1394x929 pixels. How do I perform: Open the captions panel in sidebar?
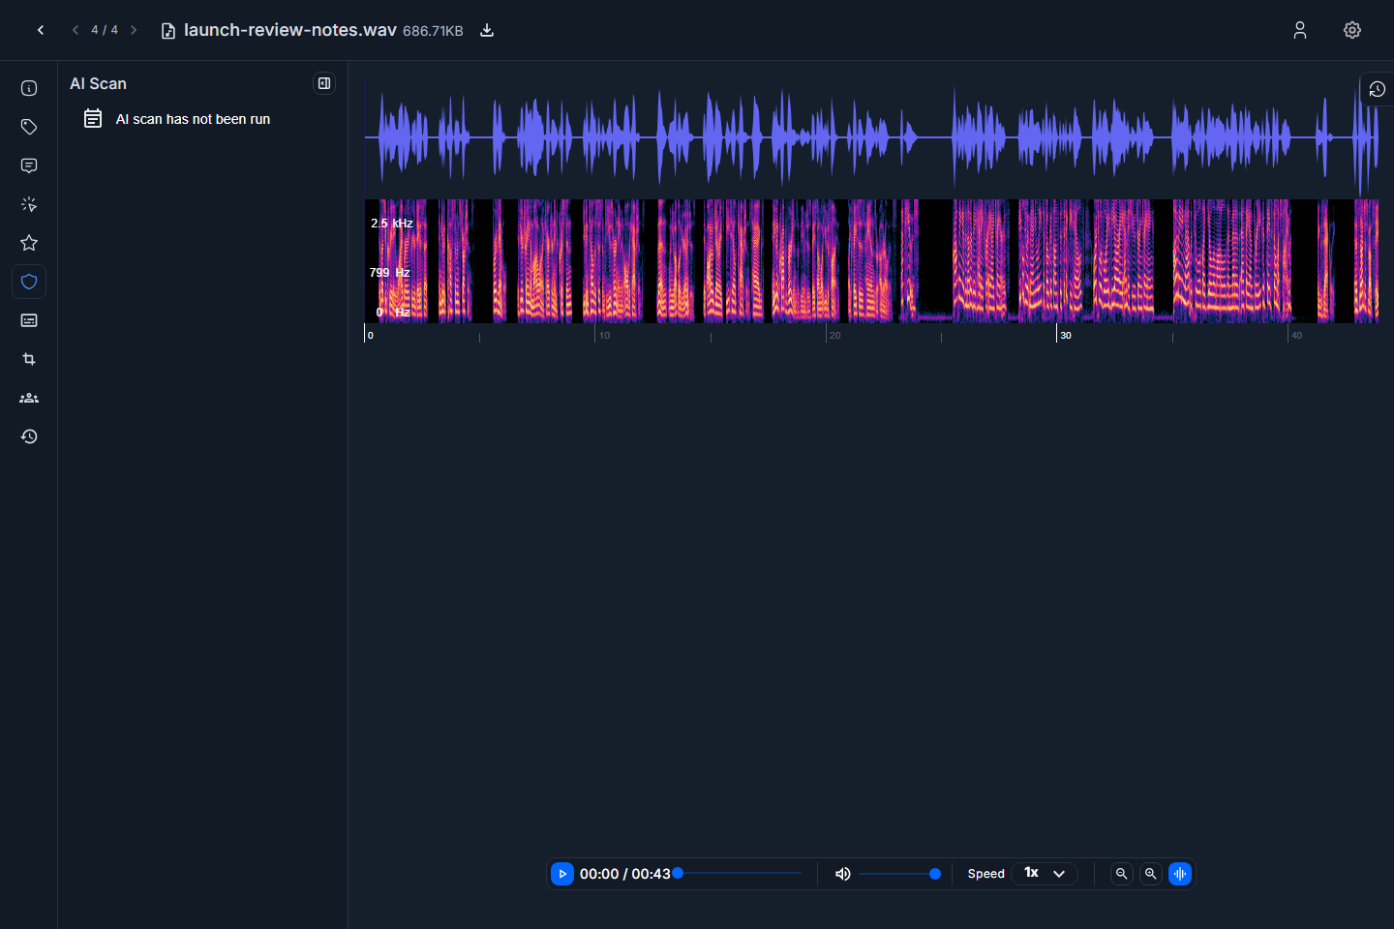(29, 320)
